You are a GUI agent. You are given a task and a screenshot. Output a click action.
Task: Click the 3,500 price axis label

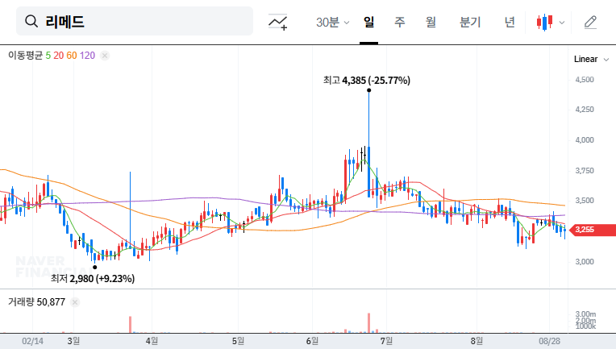tap(585, 201)
